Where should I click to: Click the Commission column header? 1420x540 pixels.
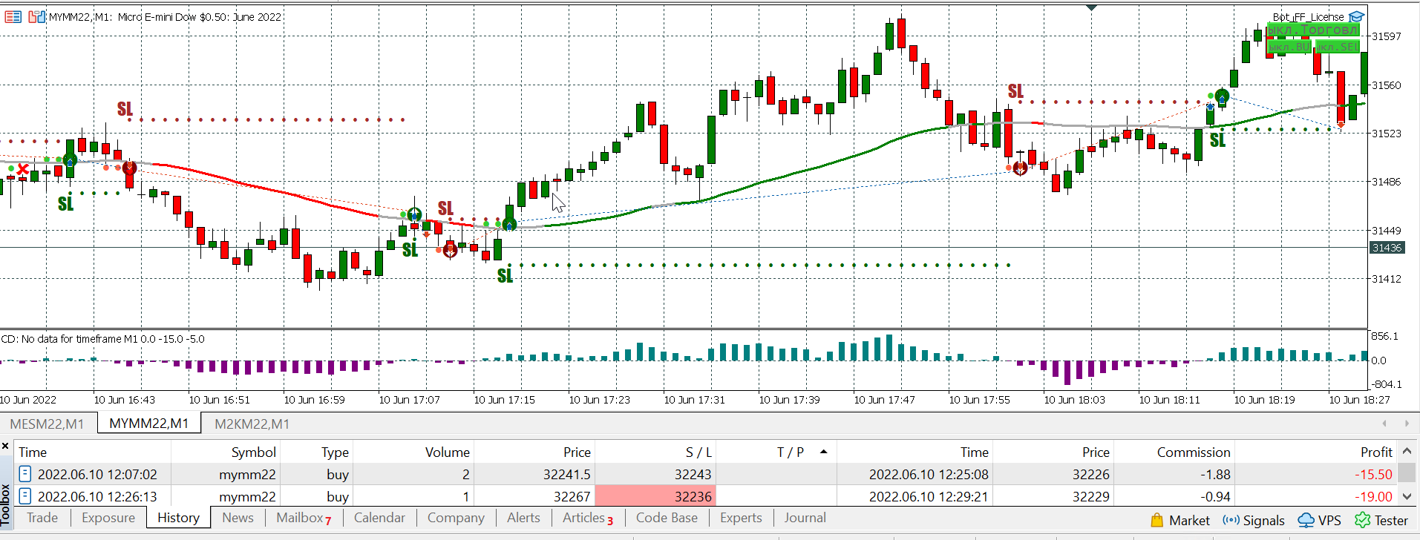[x=1193, y=452]
